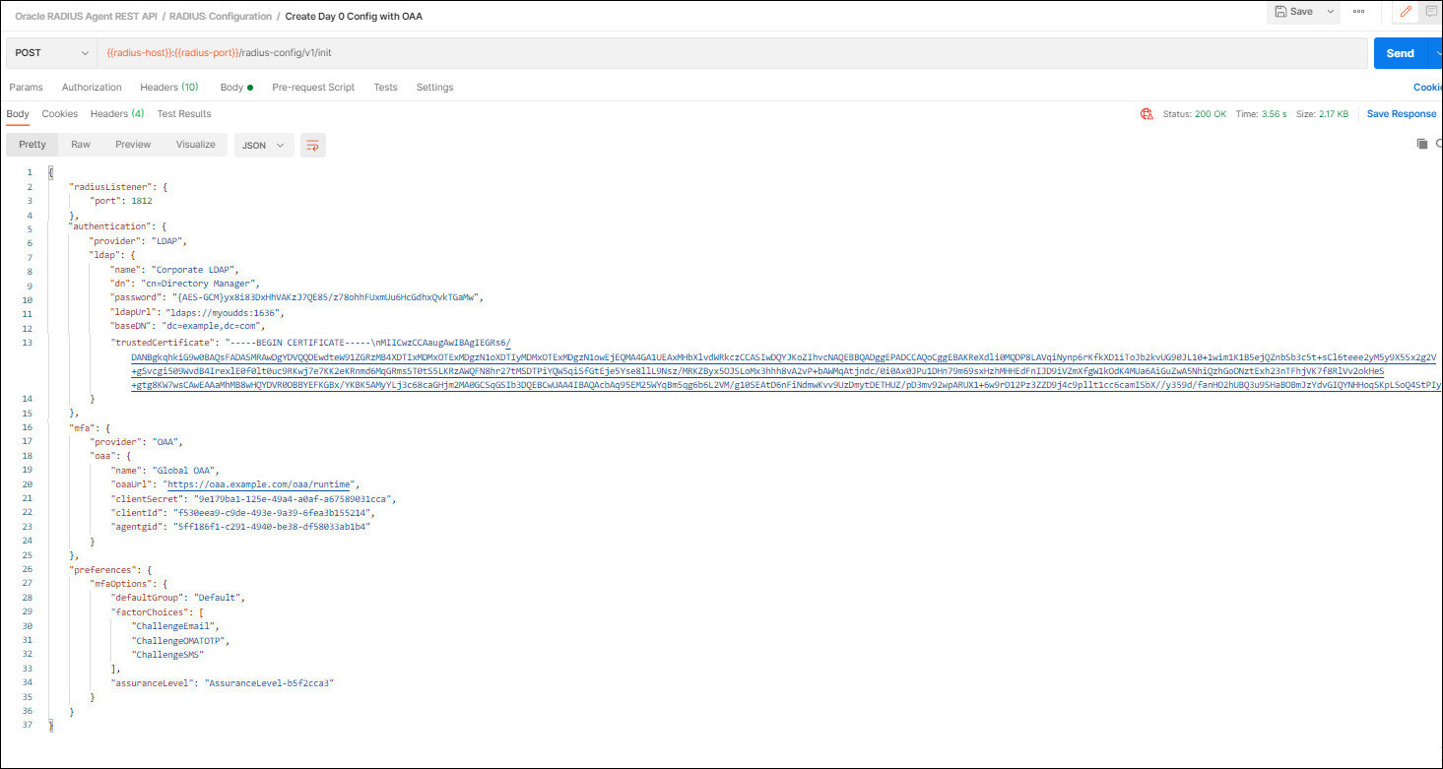Click the "AssuranceLevel-b5f2cca3" value
Image resolution: width=1443 pixels, height=769 pixels.
[269, 683]
